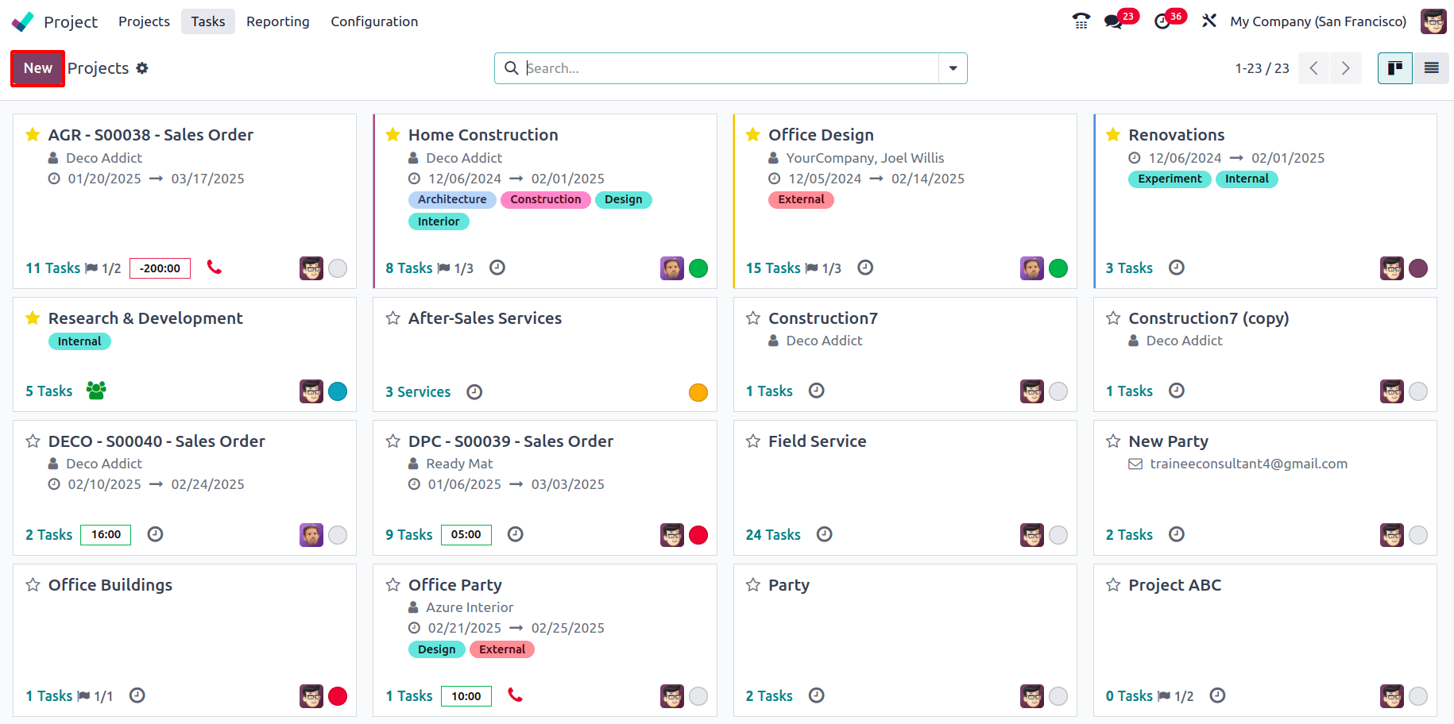
Task: Open the user avatar menu at top right
Action: click(x=1433, y=21)
